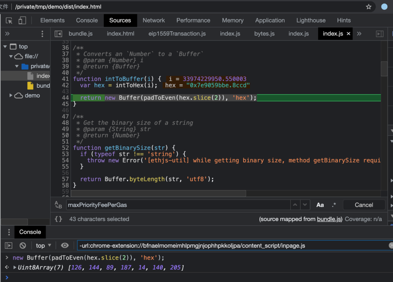Viewport: 393px width, 282px height.
Task: Select the Console drawer tab
Action: pos(30,232)
